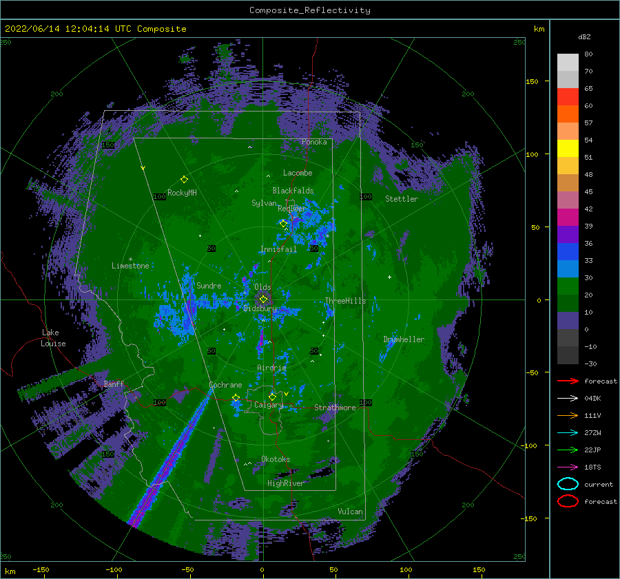Click the Didsbury label
This screenshot has height=579, width=620.
(260, 308)
